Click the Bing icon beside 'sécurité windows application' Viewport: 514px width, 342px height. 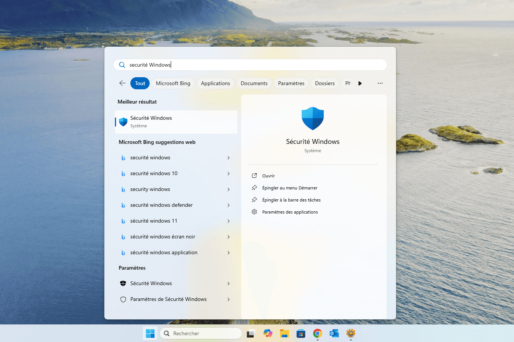pos(123,253)
